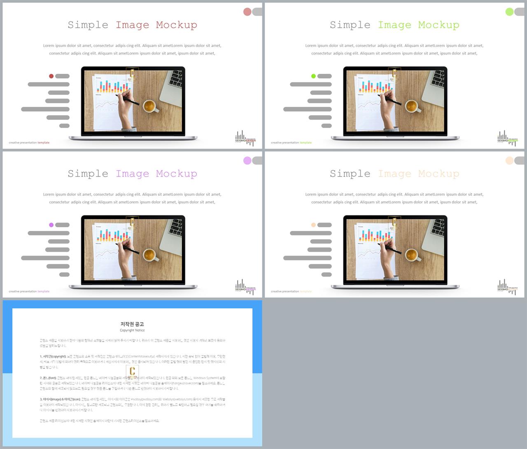Click the SEISMO logo on the peach slide
This screenshot has height=449, width=527.
(508, 287)
